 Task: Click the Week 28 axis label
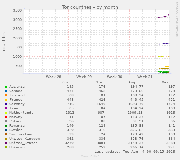[54, 77]
